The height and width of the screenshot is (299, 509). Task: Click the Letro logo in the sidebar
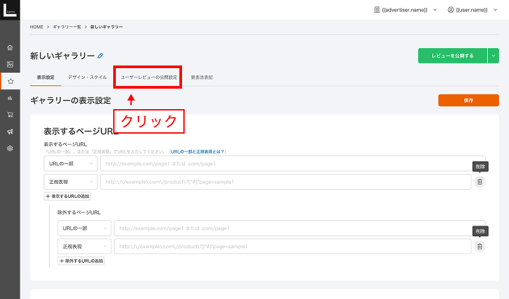tap(9, 13)
